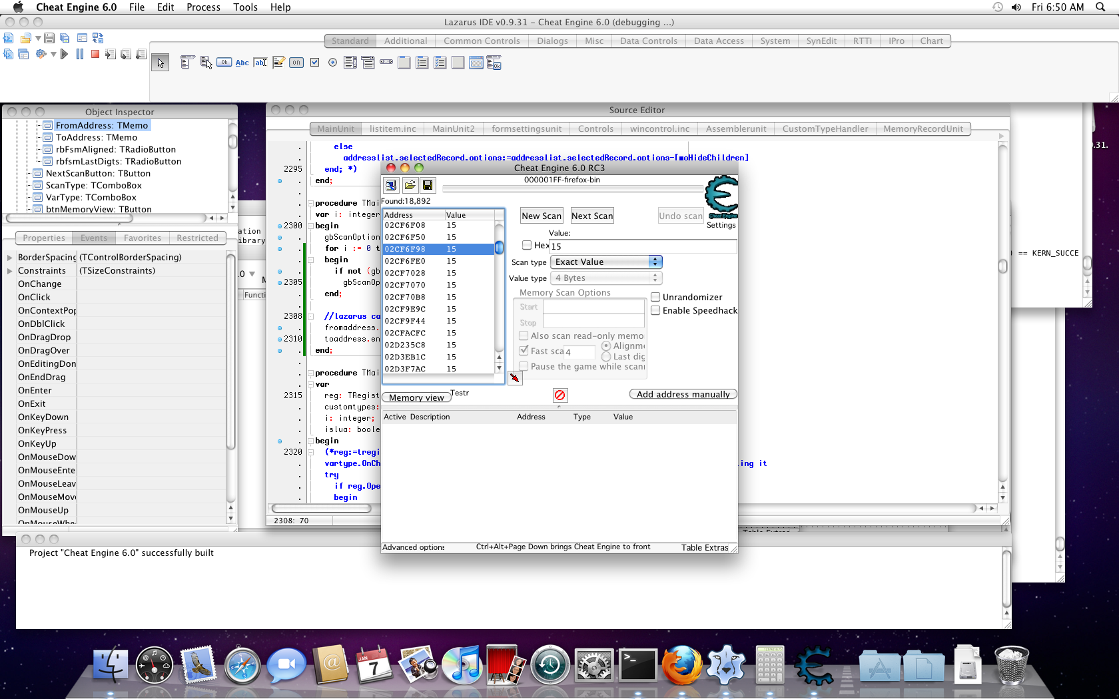Viewport: 1119px width, 699px height.
Task: Click the scan progress bar
Action: (x=573, y=189)
